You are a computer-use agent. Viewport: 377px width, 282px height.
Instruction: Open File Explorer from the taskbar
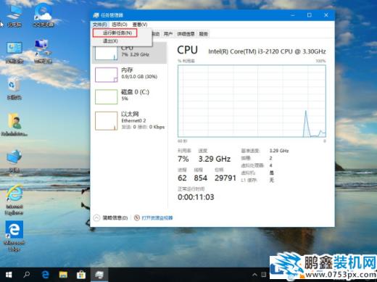[x=63, y=275]
